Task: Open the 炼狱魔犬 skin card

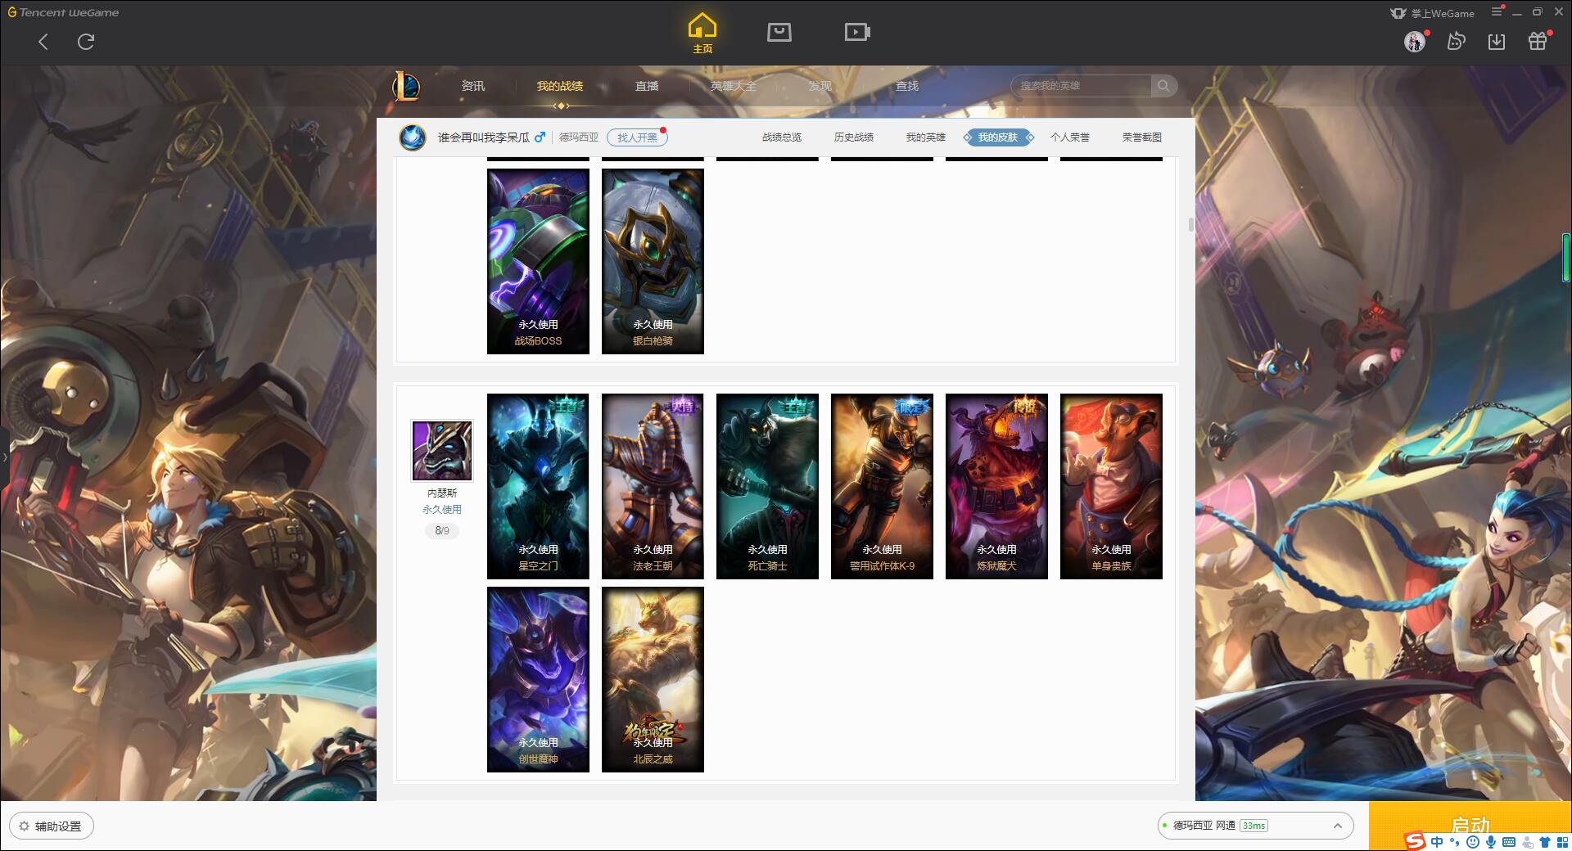Action: point(996,487)
